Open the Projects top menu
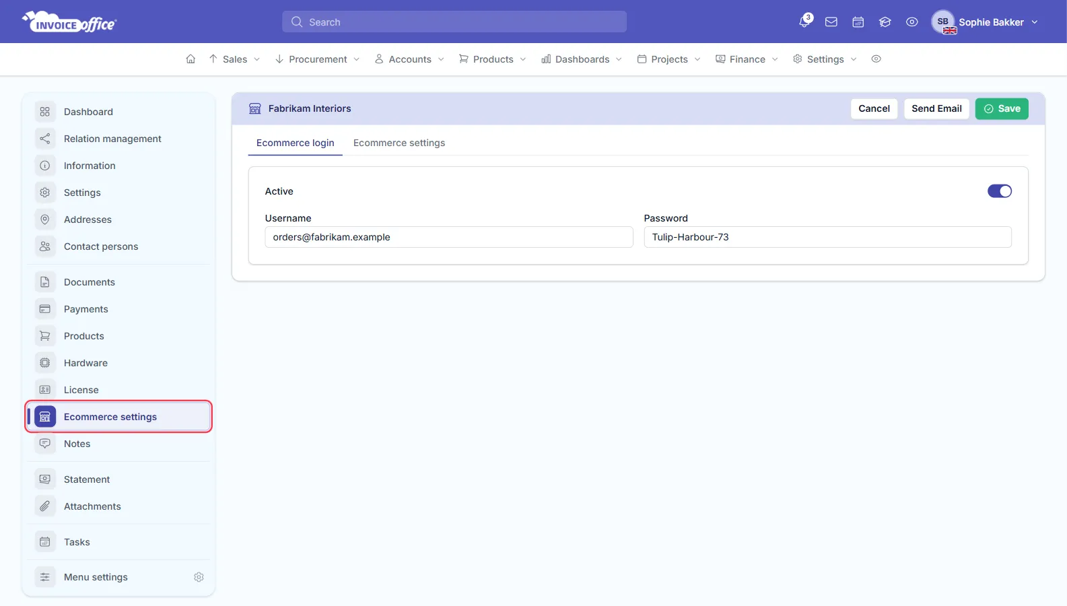This screenshot has height=606, width=1067. [x=669, y=59]
